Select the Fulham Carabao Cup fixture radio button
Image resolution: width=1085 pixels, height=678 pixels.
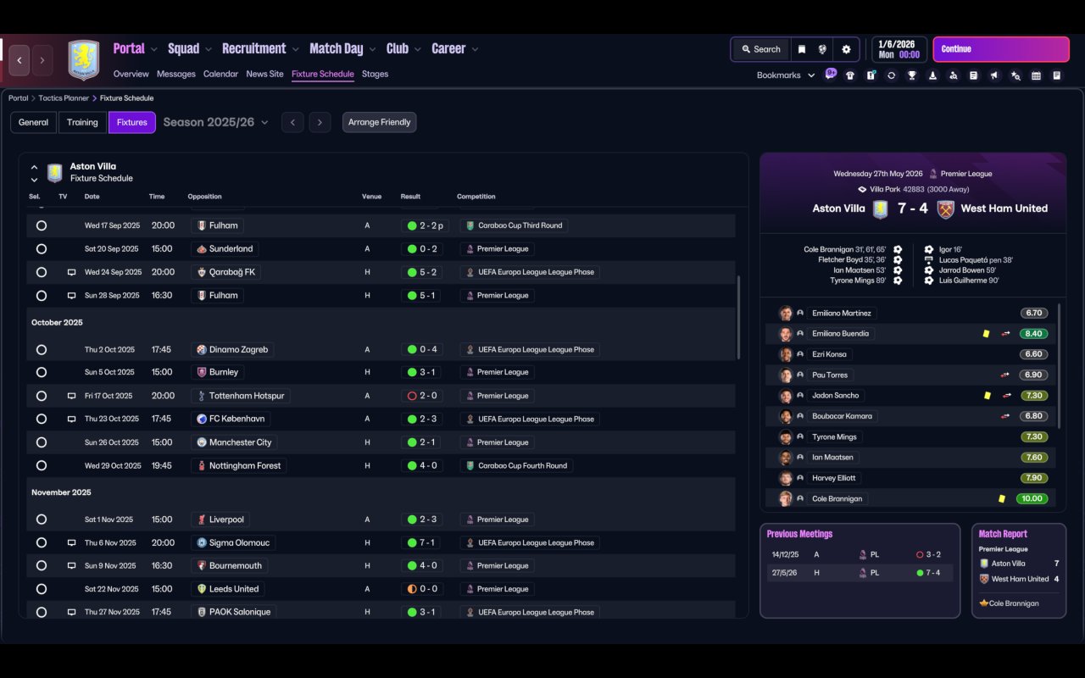point(42,226)
